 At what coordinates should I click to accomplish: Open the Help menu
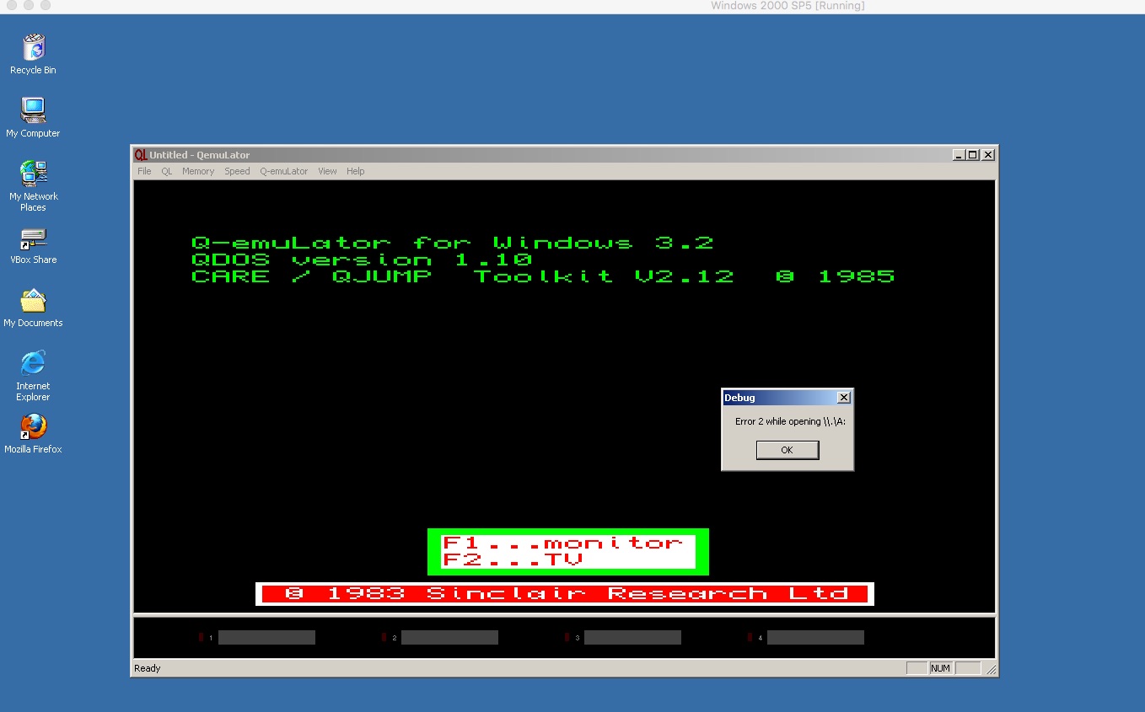pos(356,171)
